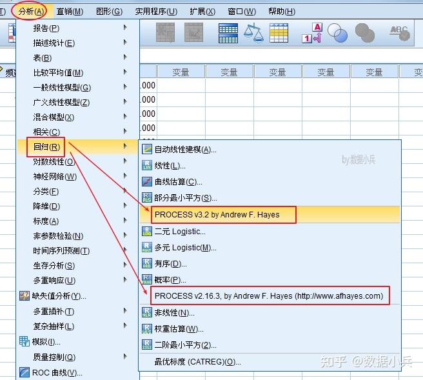Choose 线性(L)... regression option
Image resolution: width=423 pixels, height=380 pixels.
pos(270,165)
